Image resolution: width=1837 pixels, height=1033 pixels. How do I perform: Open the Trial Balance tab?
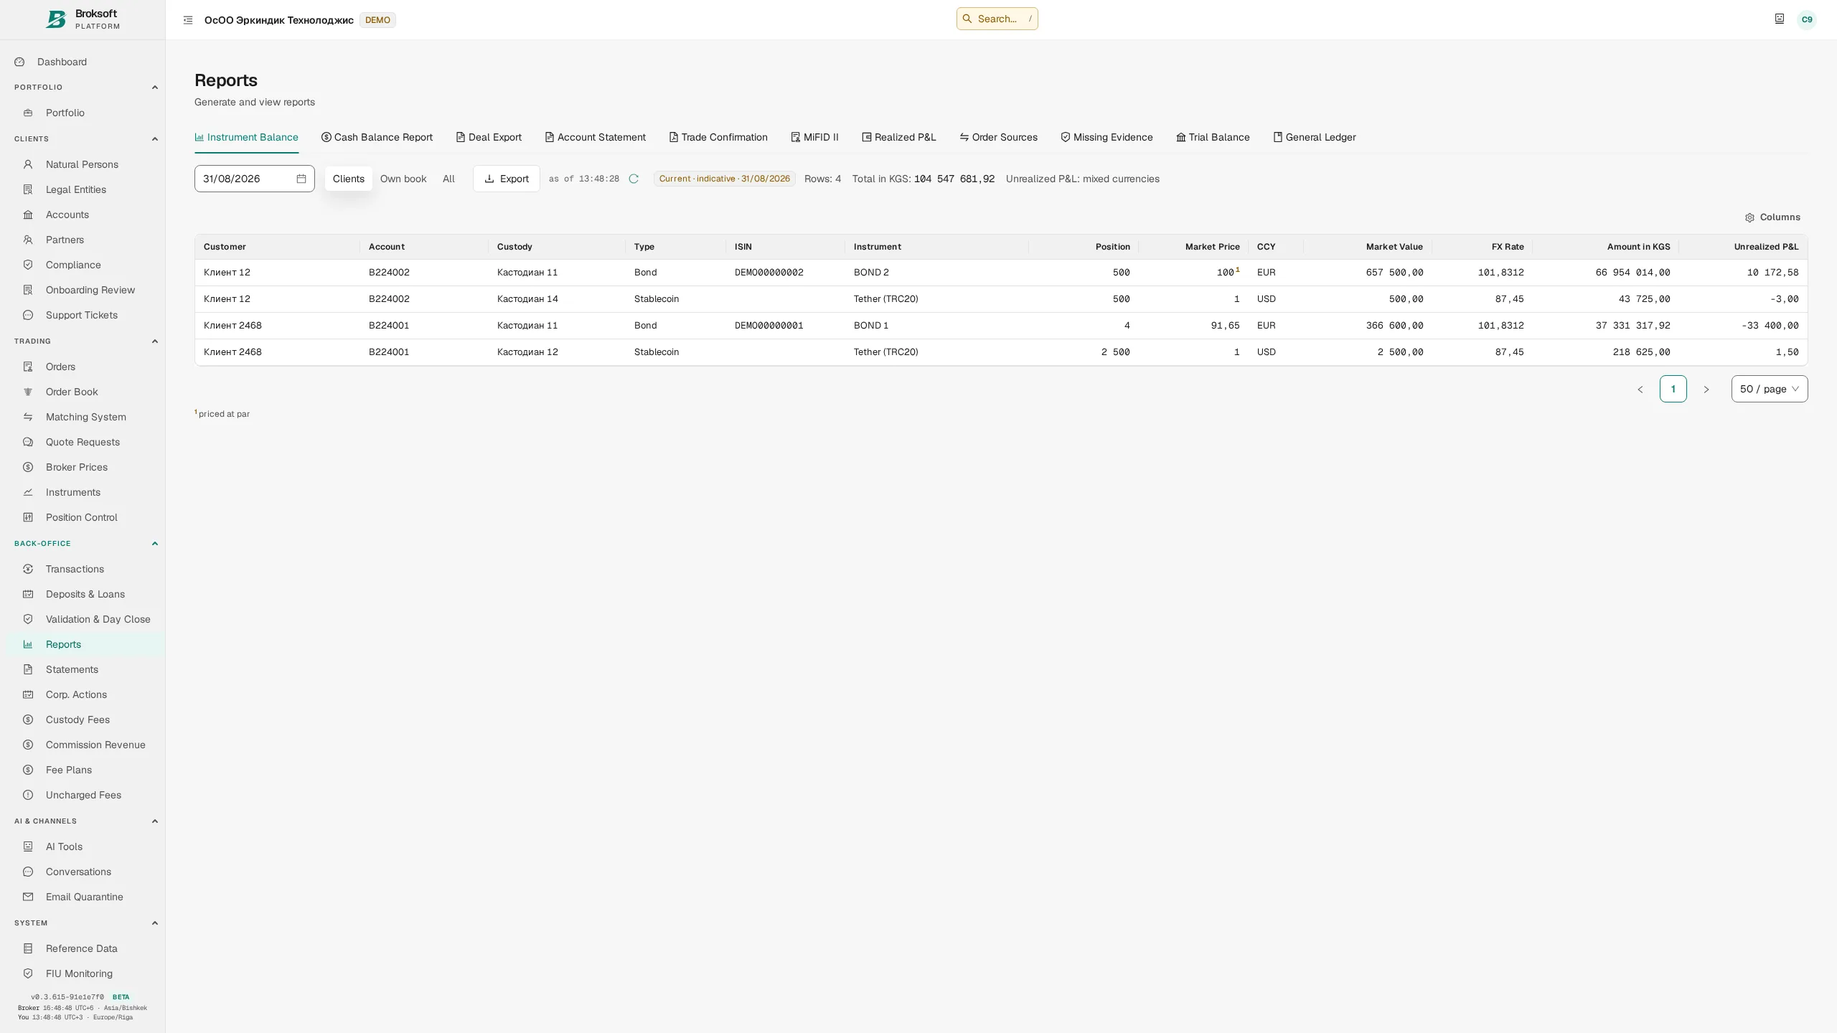click(x=1213, y=137)
